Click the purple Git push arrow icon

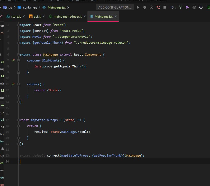(188, 7)
